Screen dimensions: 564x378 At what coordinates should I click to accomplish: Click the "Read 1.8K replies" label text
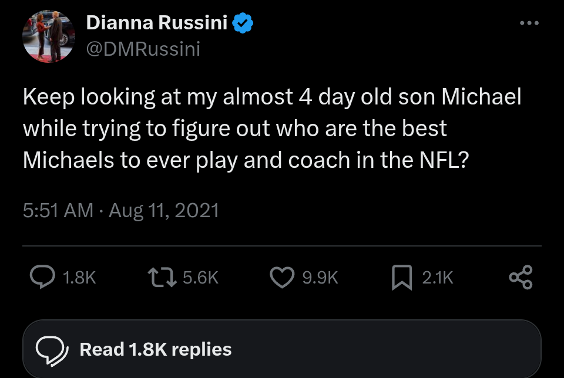coord(156,350)
